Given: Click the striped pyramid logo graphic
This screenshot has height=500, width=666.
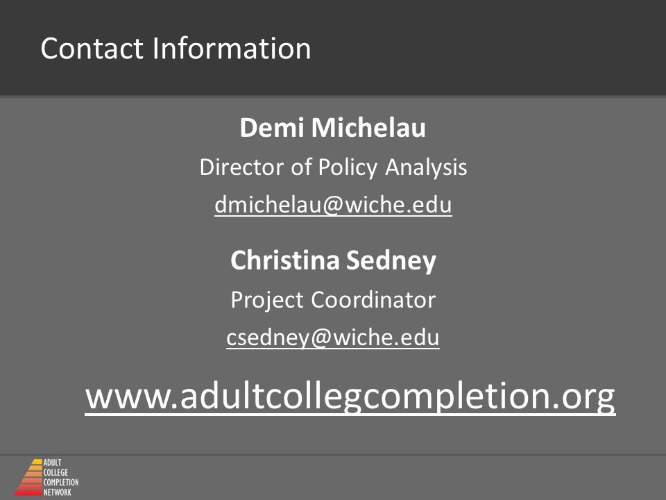Looking at the screenshot, I should [x=29, y=477].
